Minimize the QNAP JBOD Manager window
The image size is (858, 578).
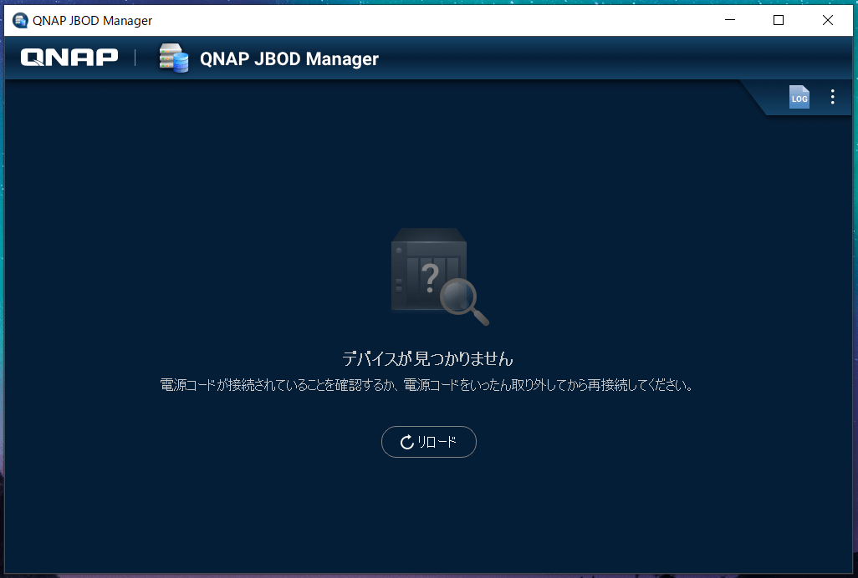coord(730,20)
